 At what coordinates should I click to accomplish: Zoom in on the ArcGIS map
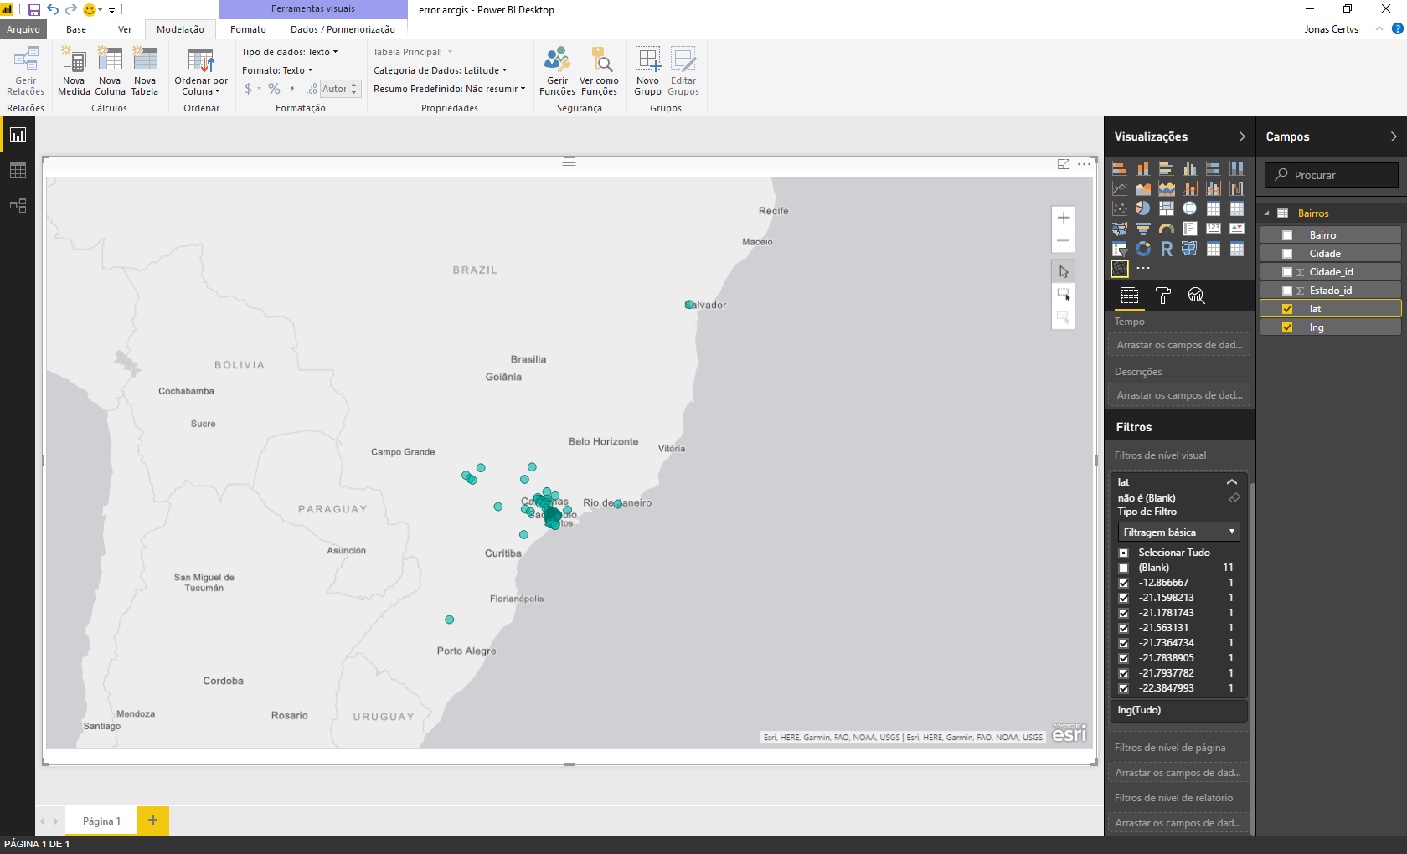tap(1064, 218)
